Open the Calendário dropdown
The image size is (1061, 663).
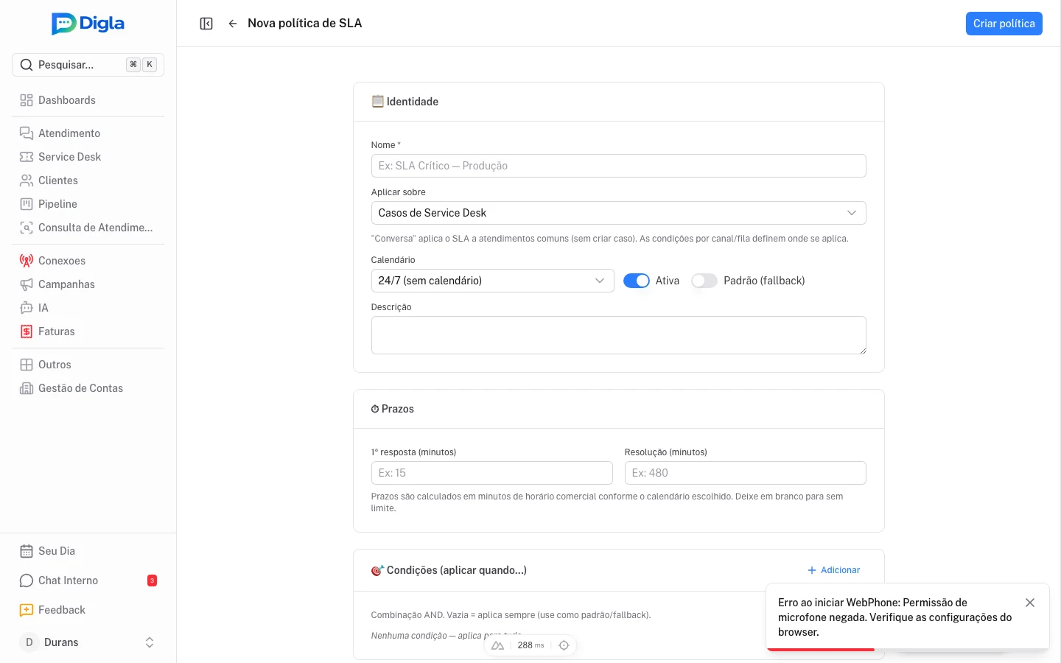[493, 281]
